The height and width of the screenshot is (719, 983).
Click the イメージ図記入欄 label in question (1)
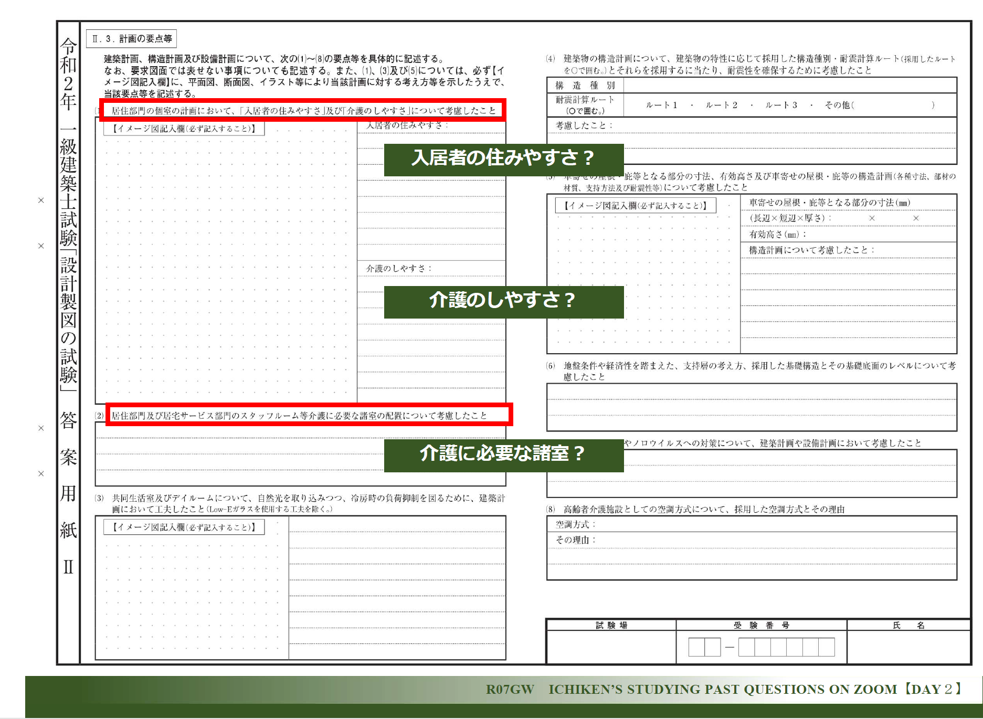pyautogui.click(x=184, y=129)
